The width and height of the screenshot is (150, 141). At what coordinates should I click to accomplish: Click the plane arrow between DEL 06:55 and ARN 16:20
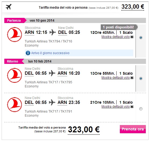(52, 73)
